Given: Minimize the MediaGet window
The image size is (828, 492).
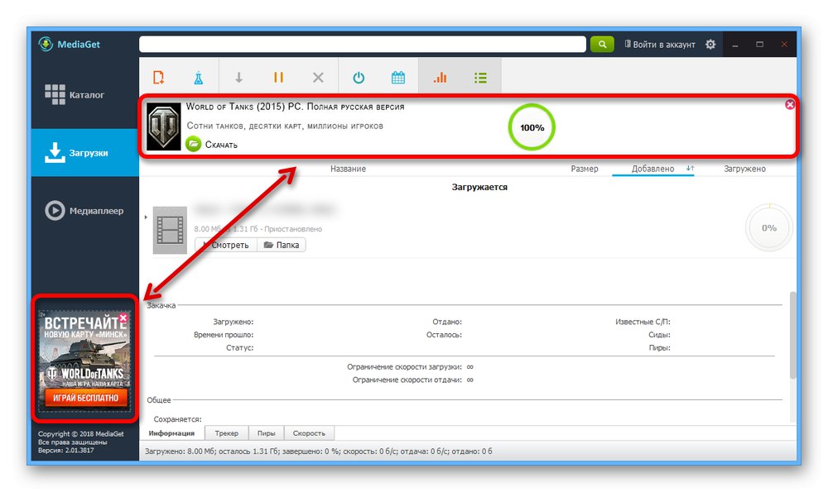Looking at the screenshot, I should tap(735, 45).
